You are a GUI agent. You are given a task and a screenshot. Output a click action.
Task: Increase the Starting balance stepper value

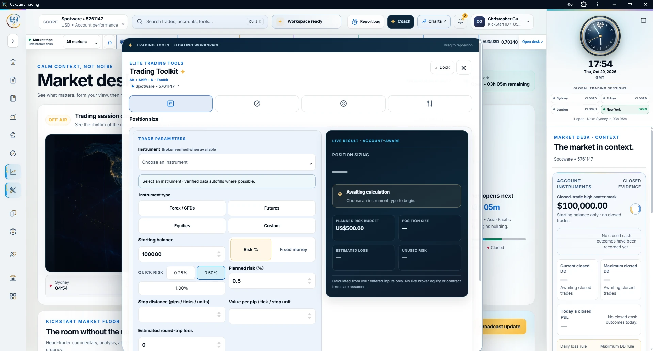pos(219,252)
